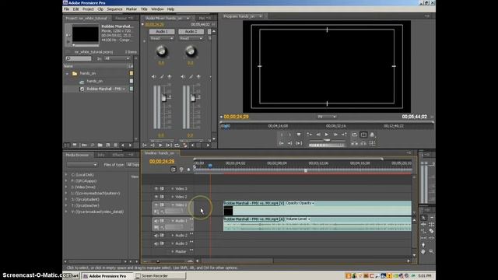The image size is (498, 280).
Task: Open the Output settings button in Program monitor
Action: (x=372, y=135)
